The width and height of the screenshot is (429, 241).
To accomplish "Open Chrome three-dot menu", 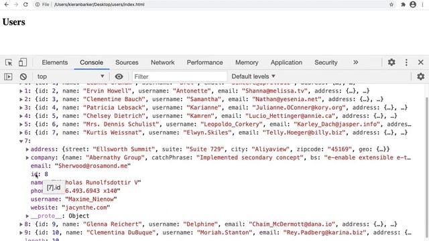I will pyautogui.click(x=423, y=5).
